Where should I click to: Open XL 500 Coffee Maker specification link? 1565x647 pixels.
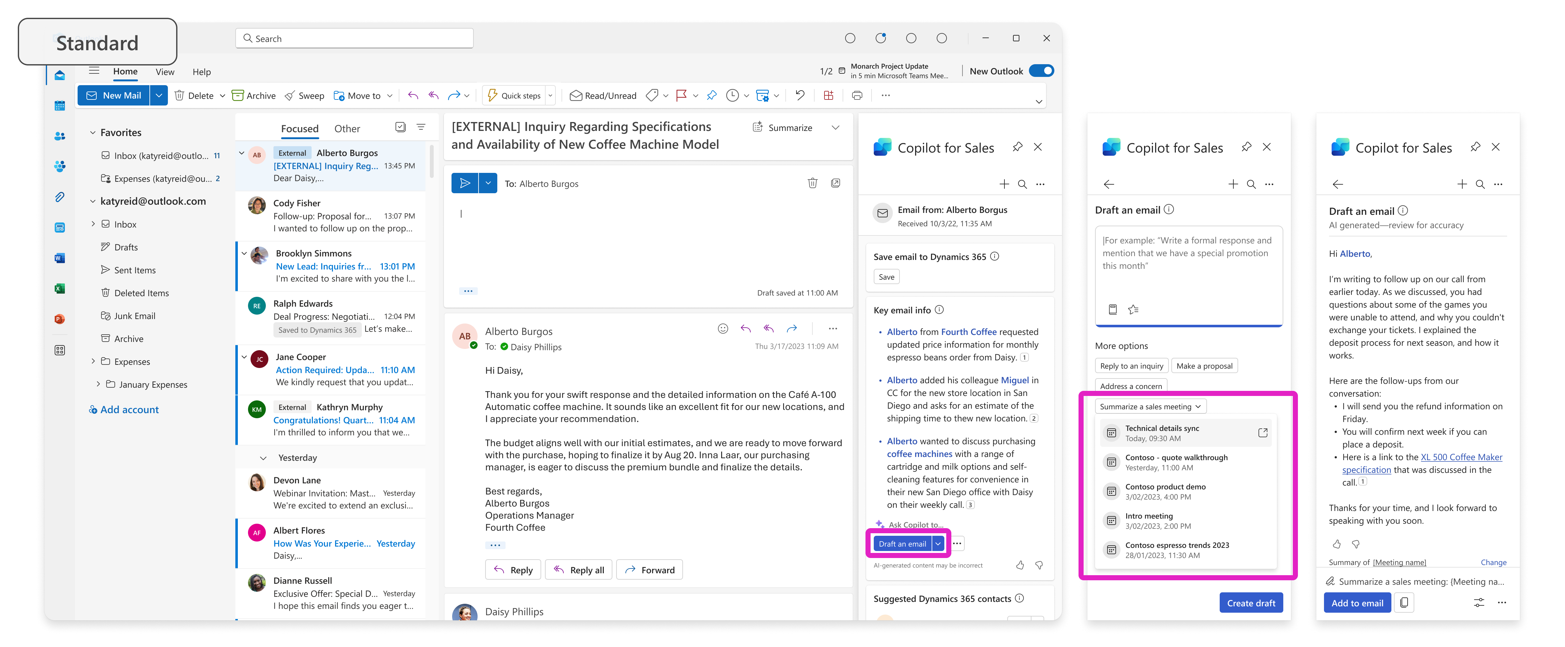click(1461, 457)
